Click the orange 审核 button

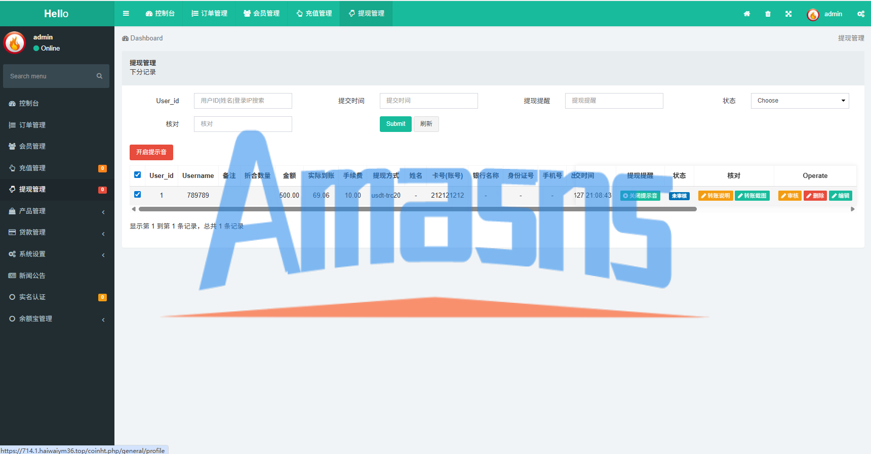(790, 196)
